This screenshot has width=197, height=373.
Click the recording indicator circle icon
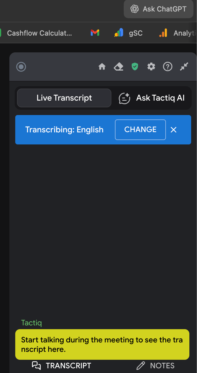(x=21, y=67)
